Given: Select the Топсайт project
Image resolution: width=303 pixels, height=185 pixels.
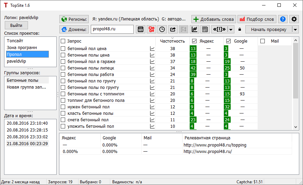Looking at the screenshot, I should point(27,41).
